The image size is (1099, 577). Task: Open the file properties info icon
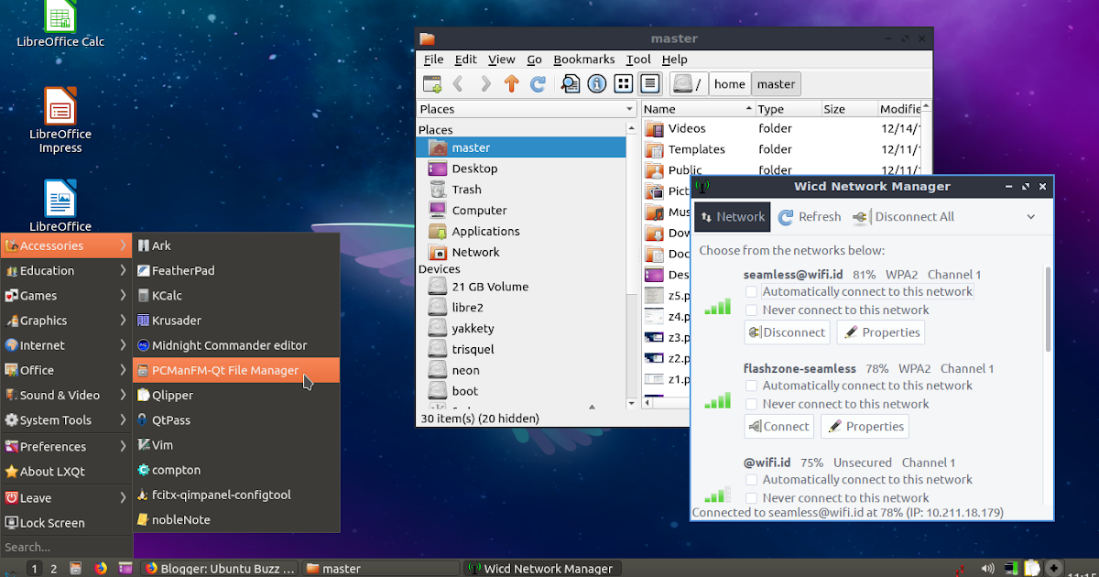596,83
